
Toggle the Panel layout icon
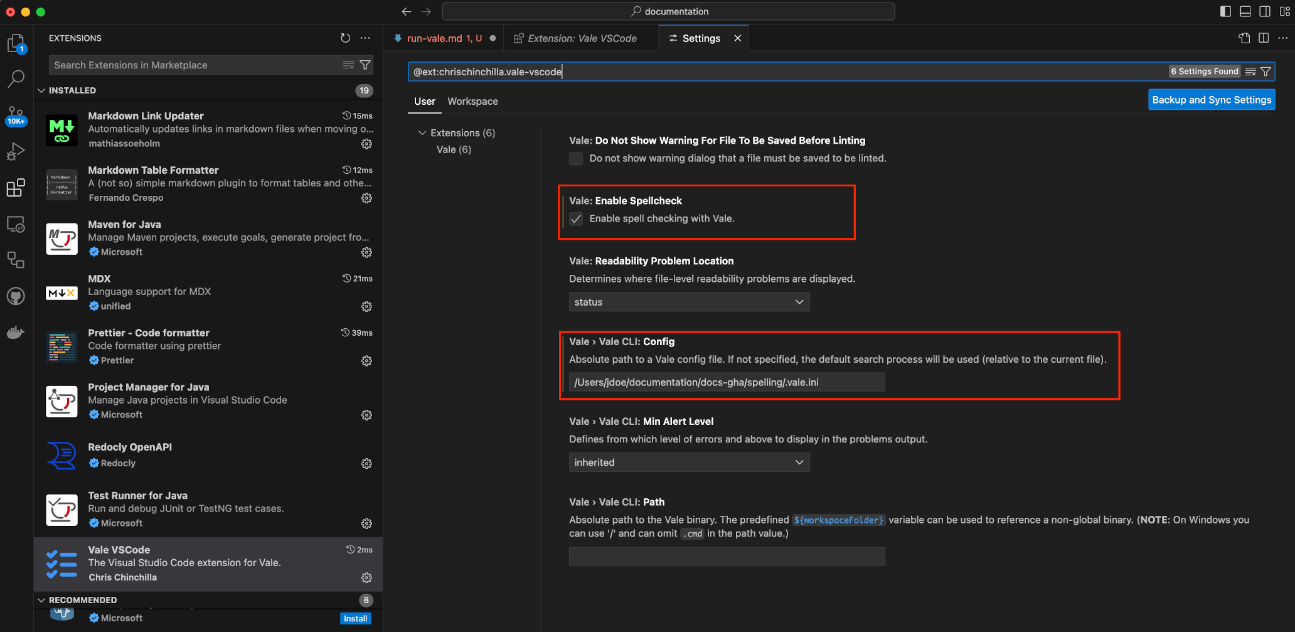point(1245,11)
